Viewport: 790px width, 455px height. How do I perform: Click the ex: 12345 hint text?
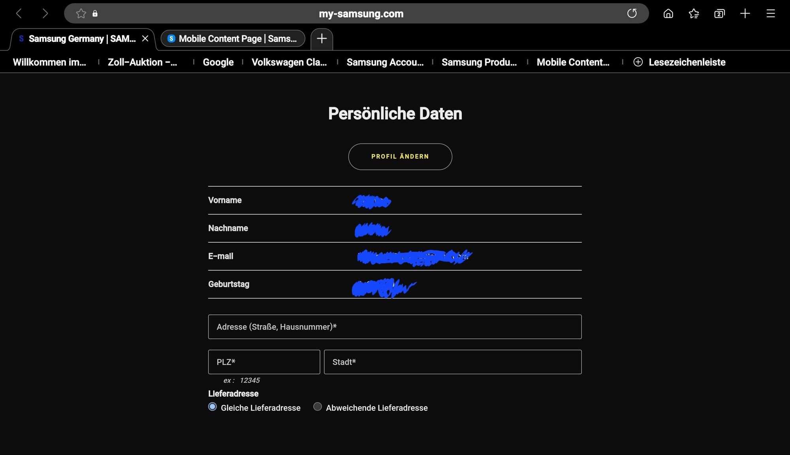coord(241,380)
